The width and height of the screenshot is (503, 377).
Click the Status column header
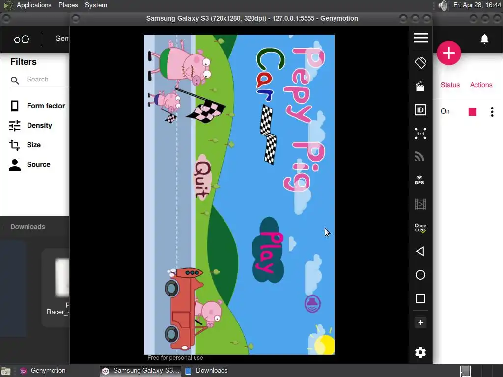(x=450, y=85)
